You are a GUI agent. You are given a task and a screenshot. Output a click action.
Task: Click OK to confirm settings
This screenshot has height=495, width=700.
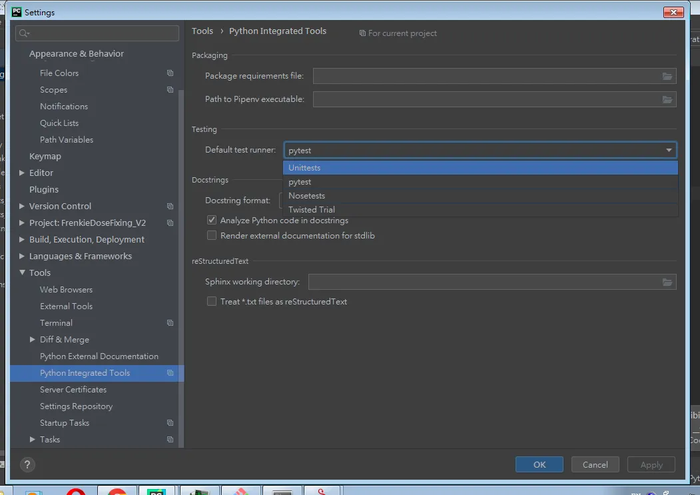[x=539, y=464]
